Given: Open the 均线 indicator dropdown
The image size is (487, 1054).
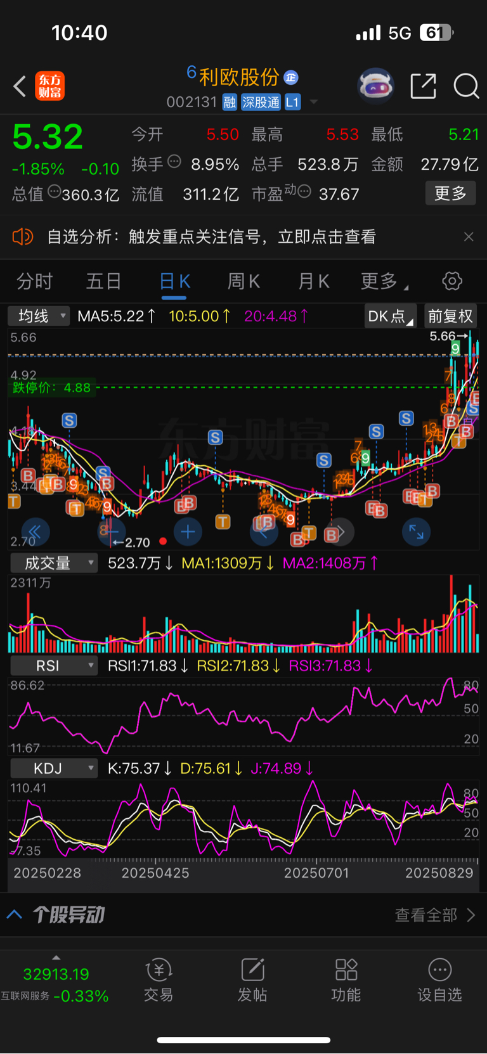Looking at the screenshot, I should 39,316.
